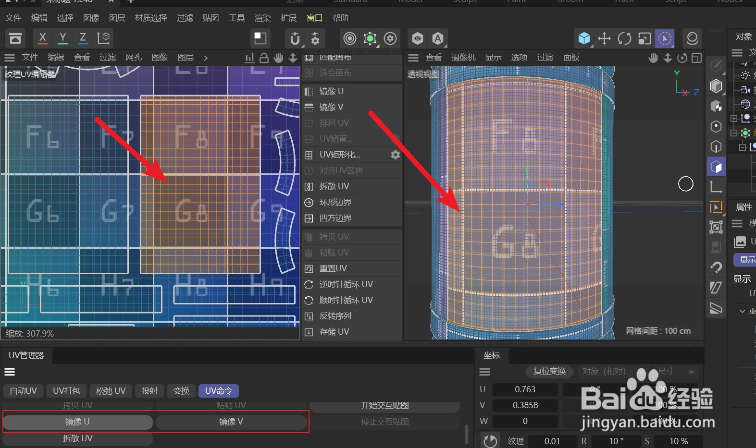Click the coordinate system cube icon
The height and width of the screenshot is (448, 756).
point(103,38)
